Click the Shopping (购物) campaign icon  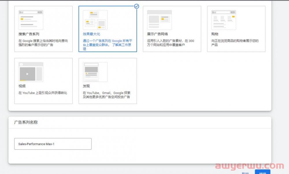[223, 20]
